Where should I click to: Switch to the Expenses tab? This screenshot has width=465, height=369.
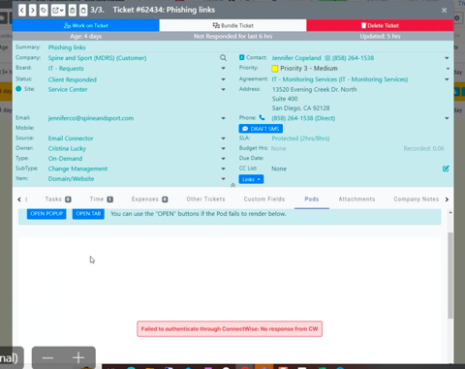click(149, 200)
